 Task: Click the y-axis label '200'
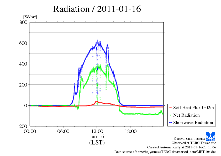pyautogui.click(x=23, y=85)
